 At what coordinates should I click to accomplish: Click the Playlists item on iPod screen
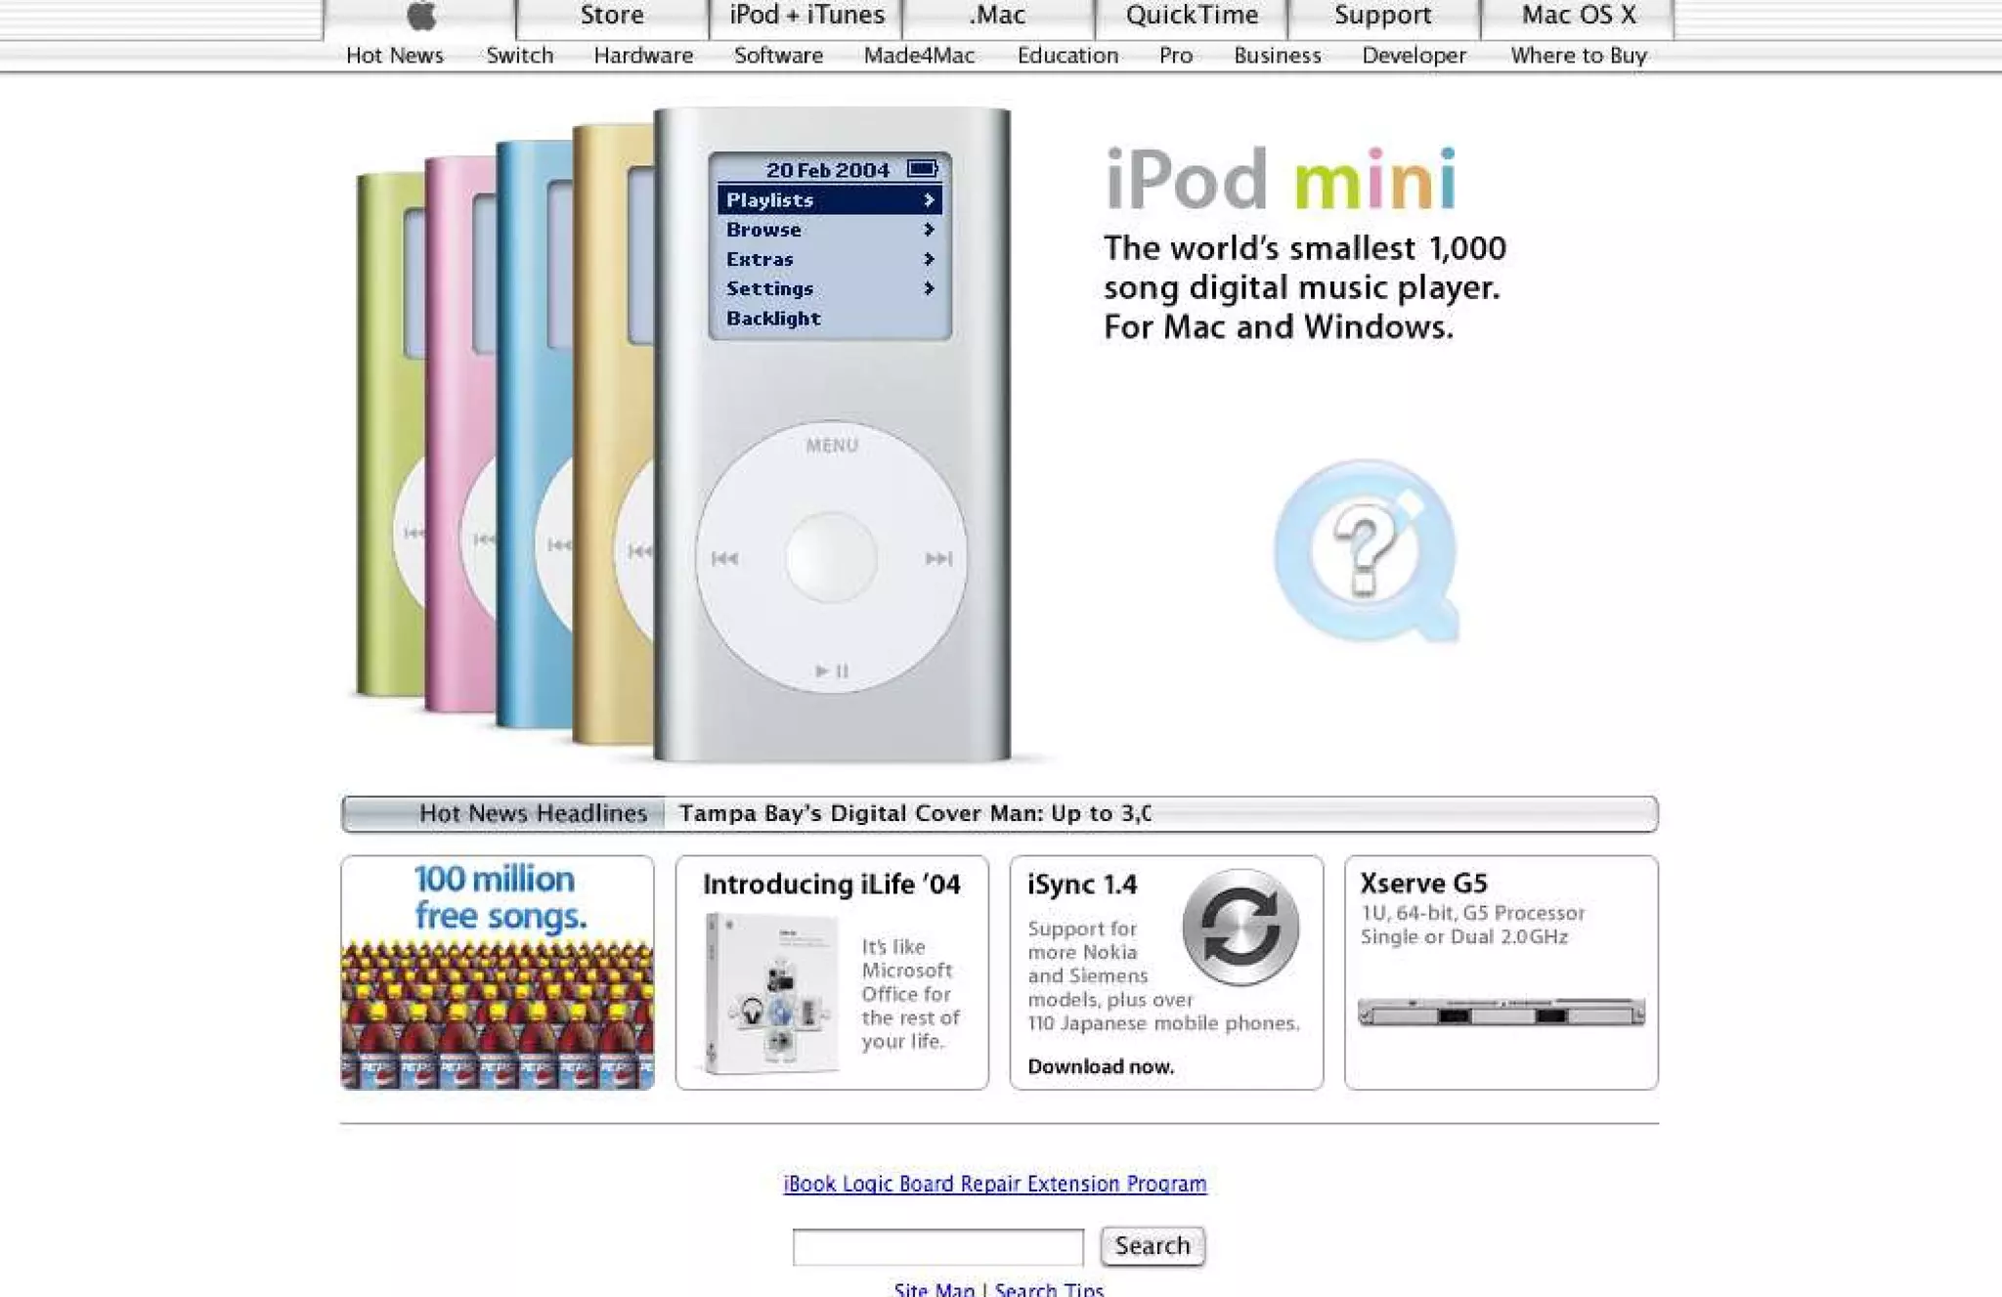click(830, 199)
